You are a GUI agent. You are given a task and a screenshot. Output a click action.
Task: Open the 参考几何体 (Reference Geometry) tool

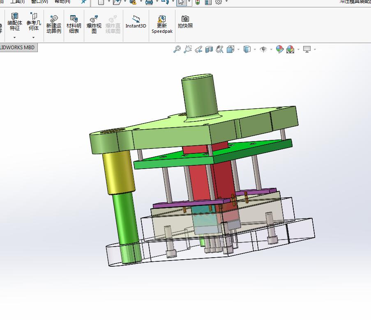[34, 22]
